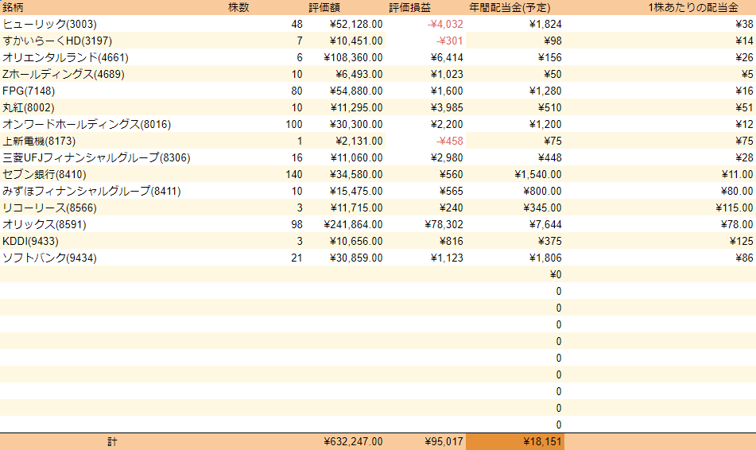Click the ¥0 dividend cell
The width and height of the screenshot is (756, 450).
(x=556, y=274)
